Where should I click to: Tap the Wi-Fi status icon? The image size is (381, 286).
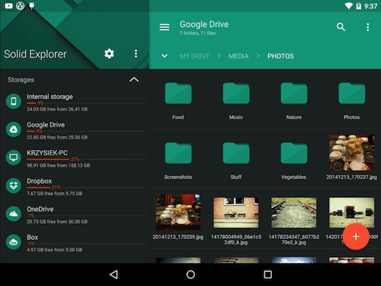click(349, 6)
